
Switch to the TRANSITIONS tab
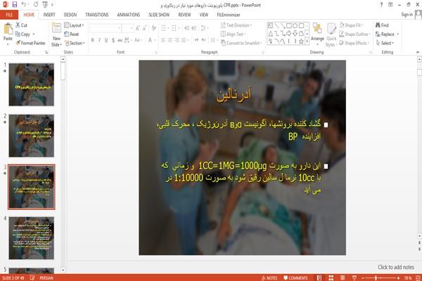[97, 15]
